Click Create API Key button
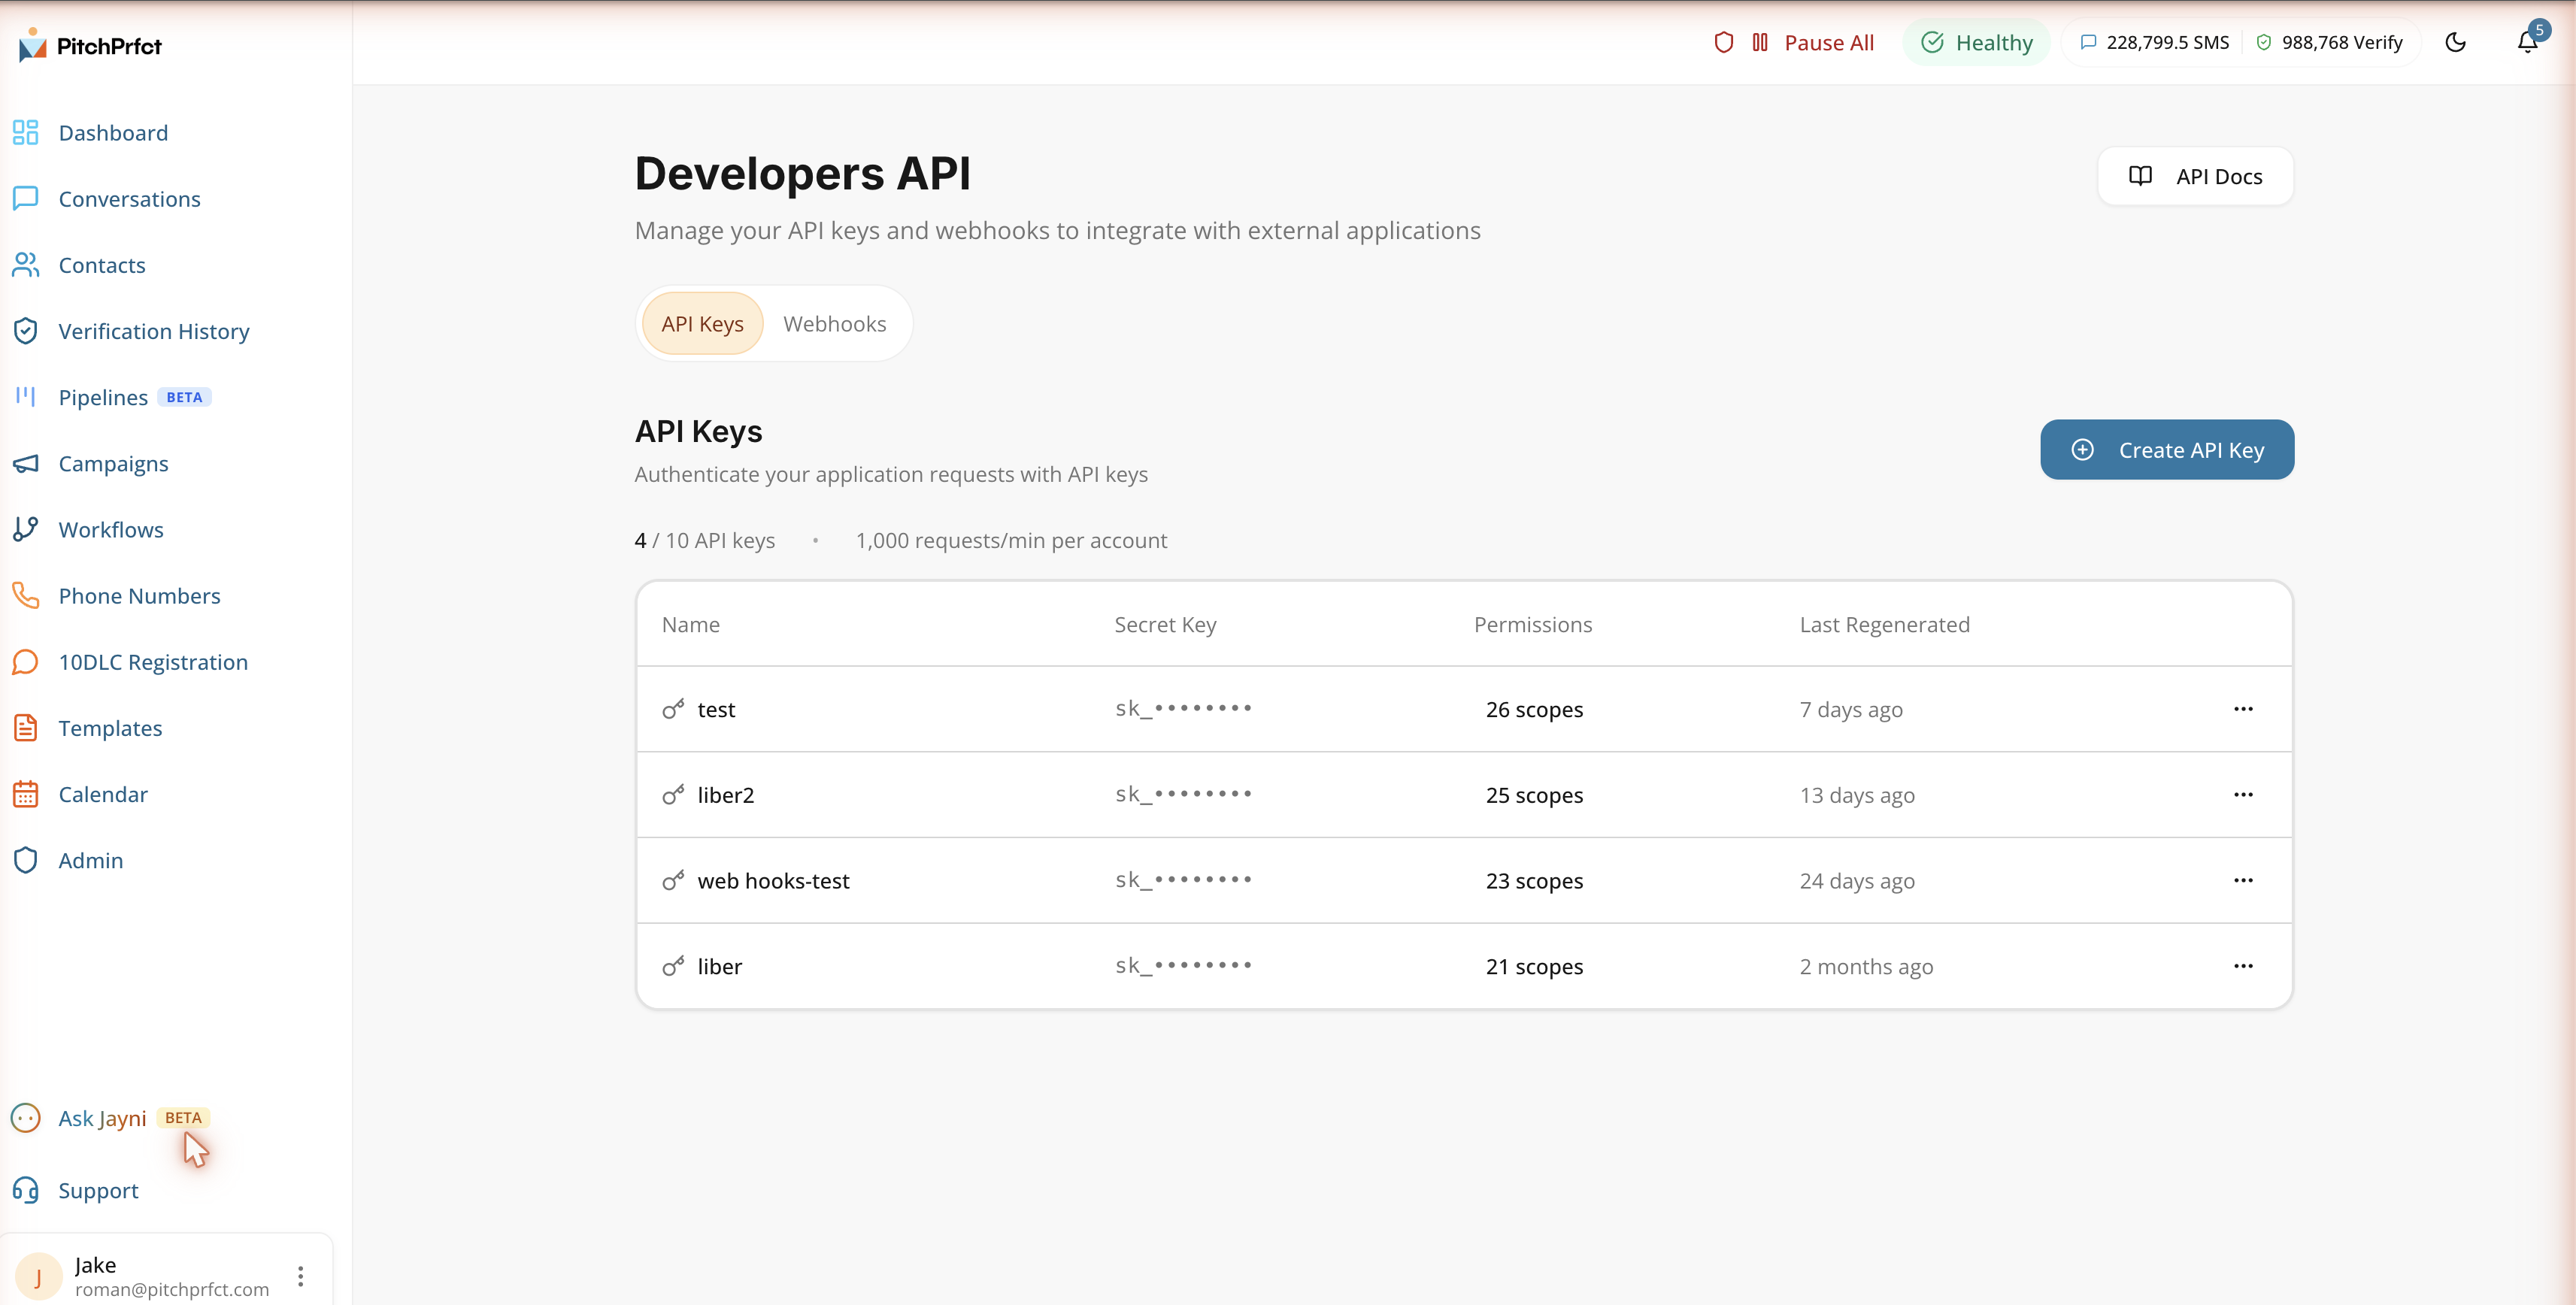The height and width of the screenshot is (1305, 2576). pos(2166,449)
